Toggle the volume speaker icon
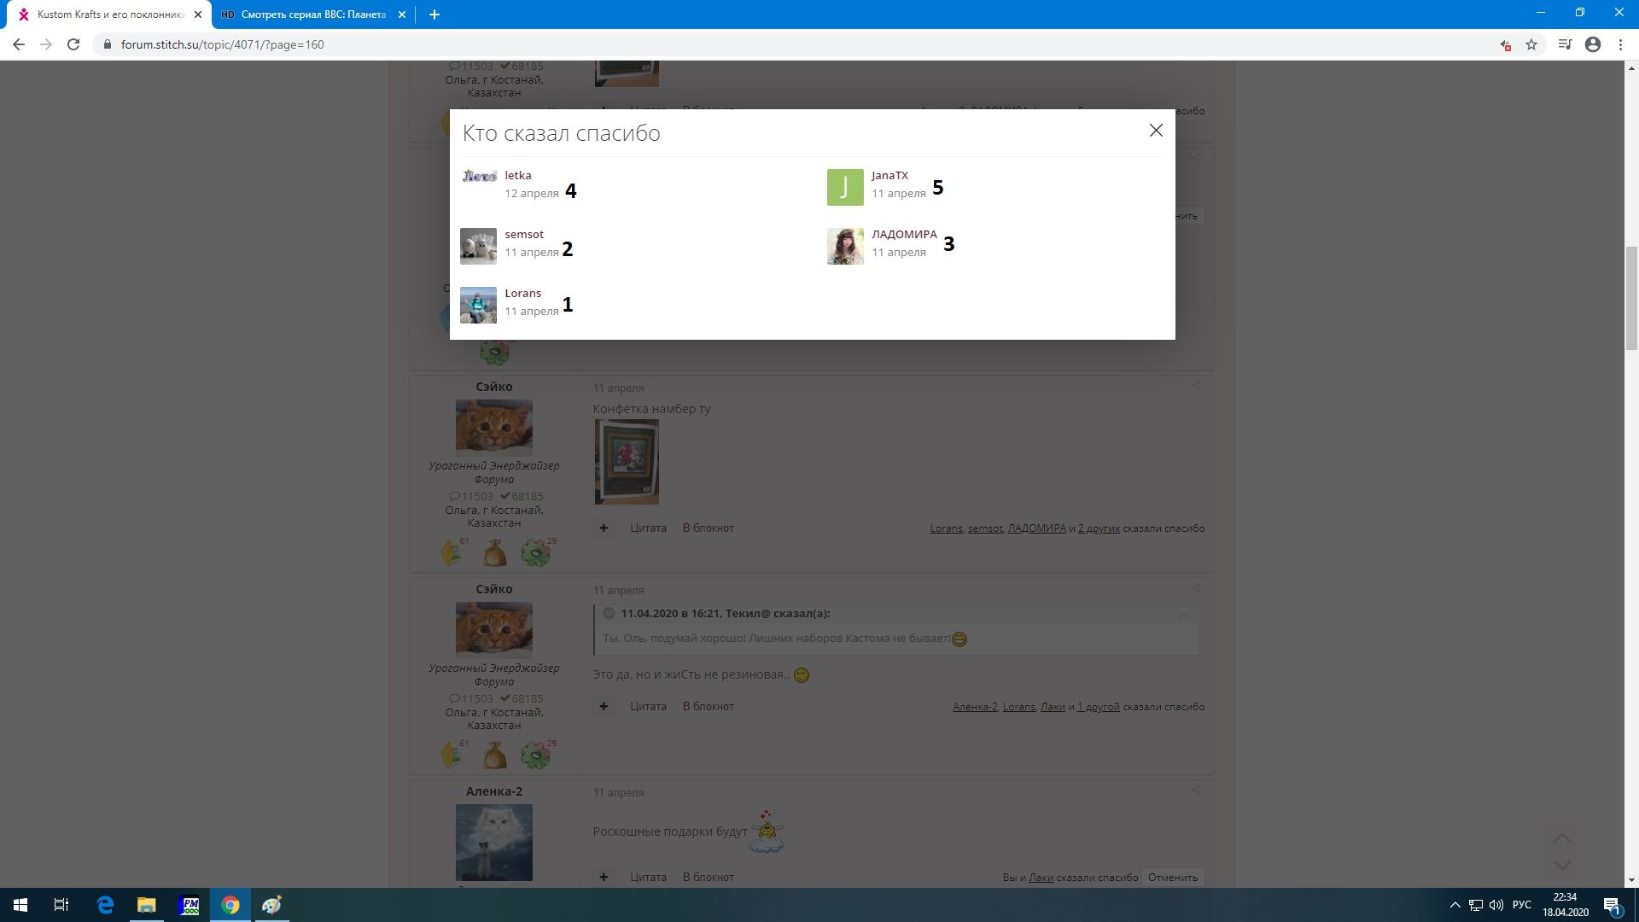This screenshot has height=922, width=1639. 1496,905
